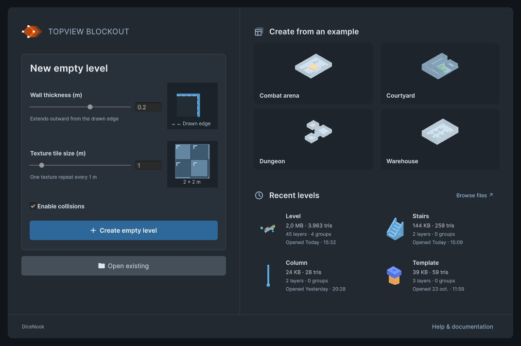Click the plus icon in Create empty level
The width and height of the screenshot is (521, 346).
[x=93, y=230]
